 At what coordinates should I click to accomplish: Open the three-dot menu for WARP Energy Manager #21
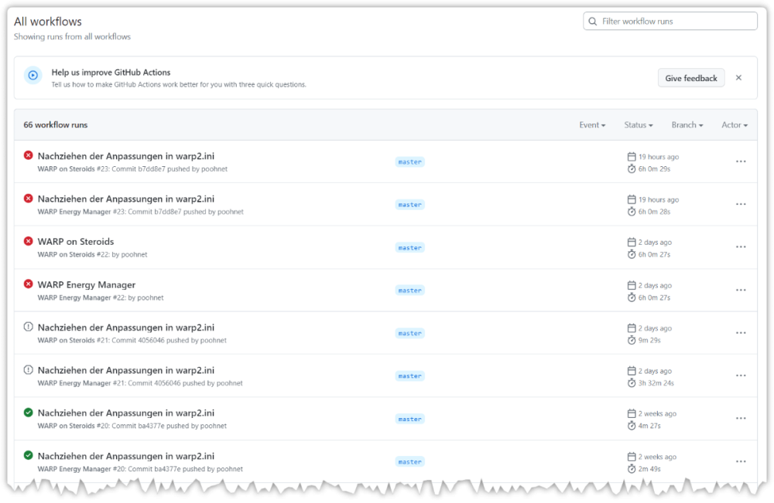740,376
